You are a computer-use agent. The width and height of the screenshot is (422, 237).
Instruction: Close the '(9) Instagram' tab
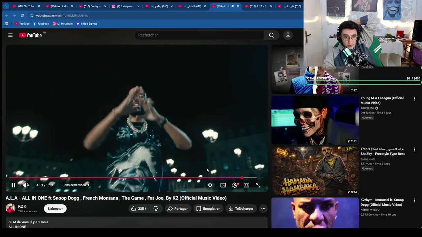138,6
